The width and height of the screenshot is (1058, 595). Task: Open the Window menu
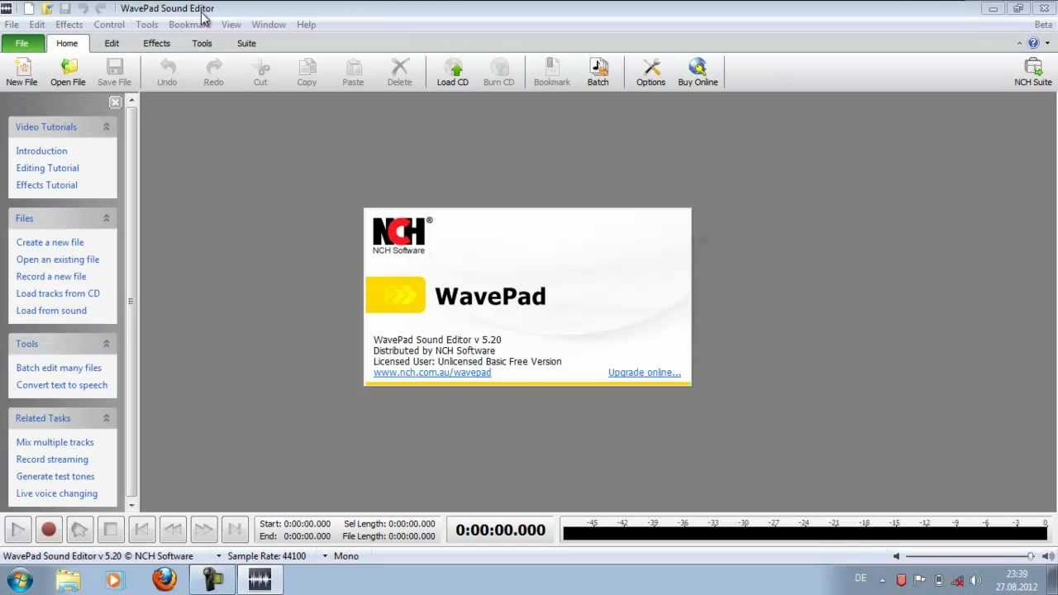[269, 25]
